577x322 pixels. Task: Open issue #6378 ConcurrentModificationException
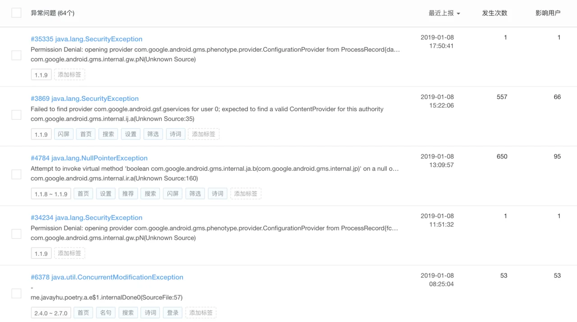[x=107, y=277]
